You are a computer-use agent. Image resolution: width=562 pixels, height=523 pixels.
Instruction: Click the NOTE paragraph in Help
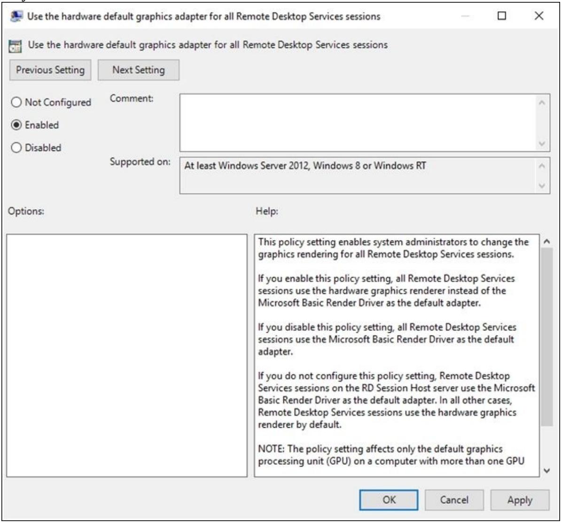click(391, 455)
